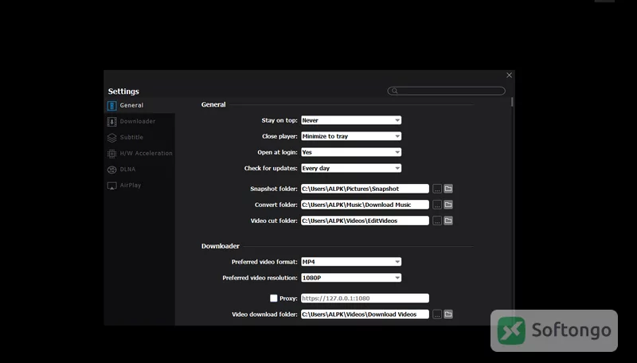This screenshot has width=637, height=363.
Task: Open the Snapshot folder via folder icon
Action: [448, 189]
